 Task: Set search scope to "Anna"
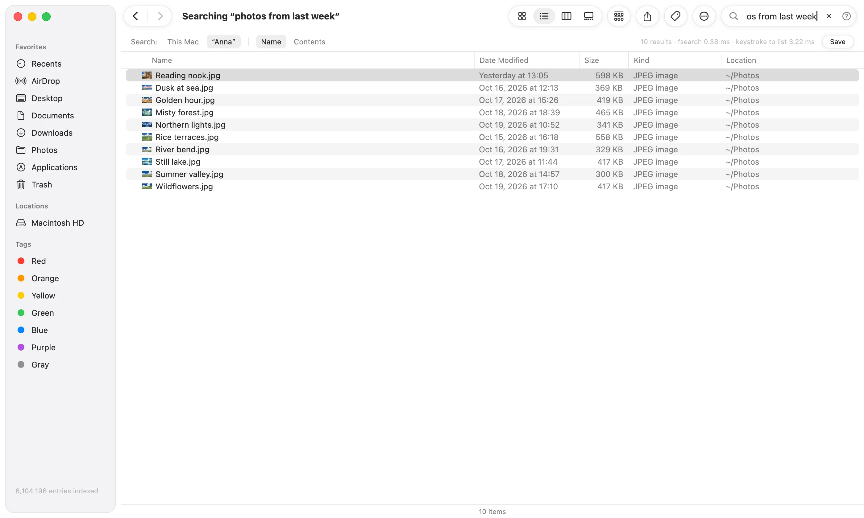click(x=223, y=42)
